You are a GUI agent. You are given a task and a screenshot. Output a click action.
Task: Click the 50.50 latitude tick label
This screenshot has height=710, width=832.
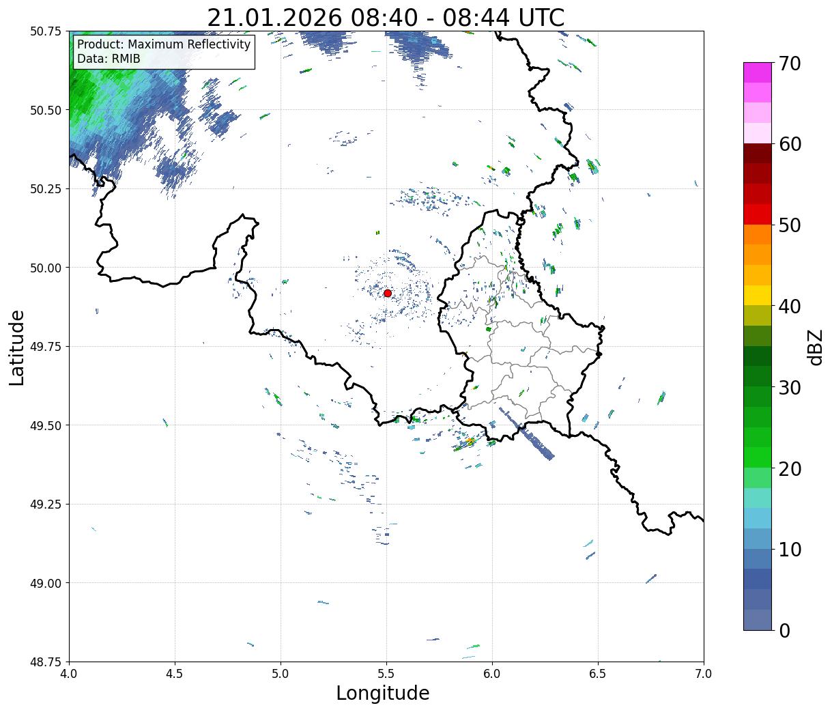(x=45, y=110)
